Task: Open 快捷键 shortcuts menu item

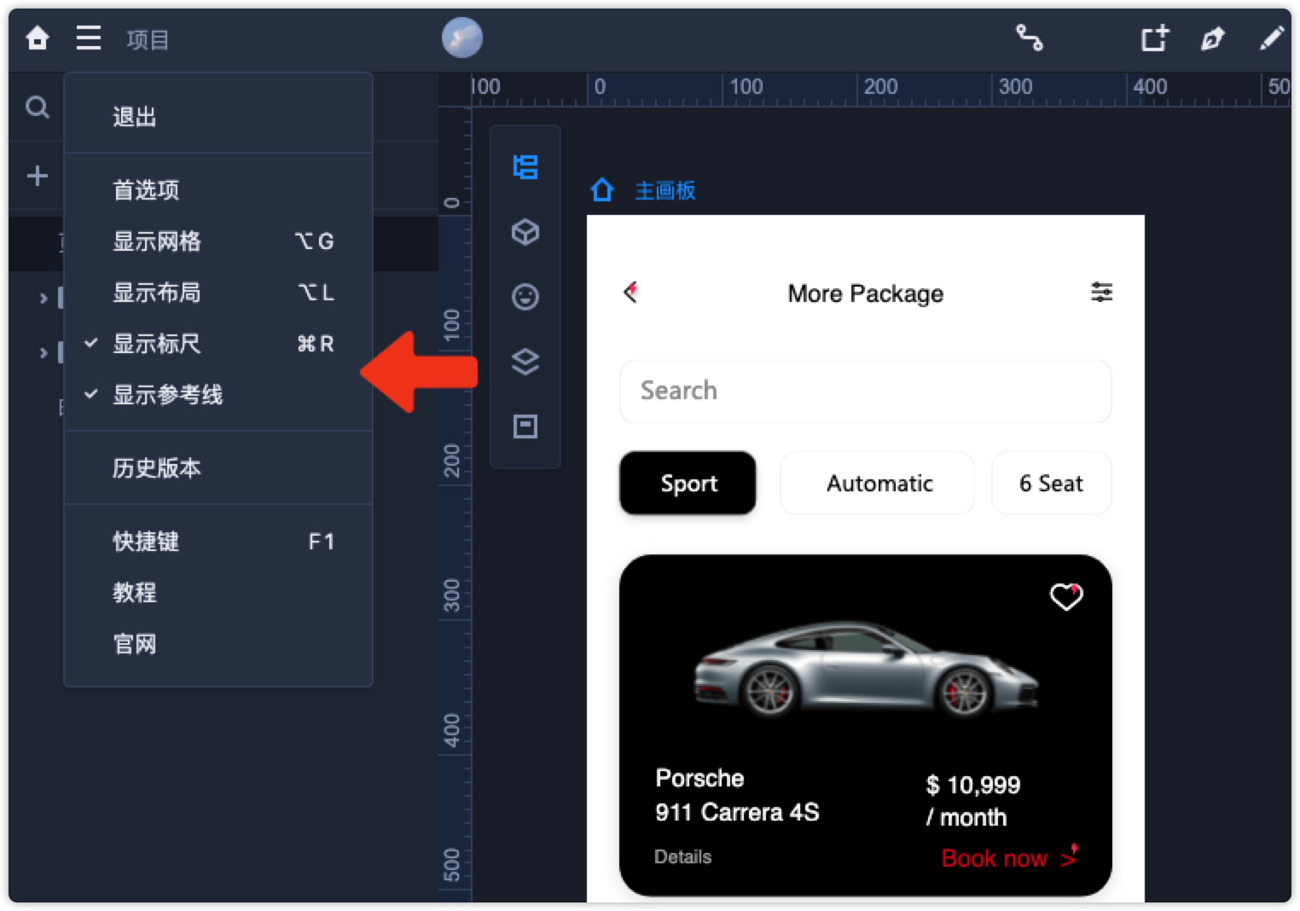Action: [218, 542]
